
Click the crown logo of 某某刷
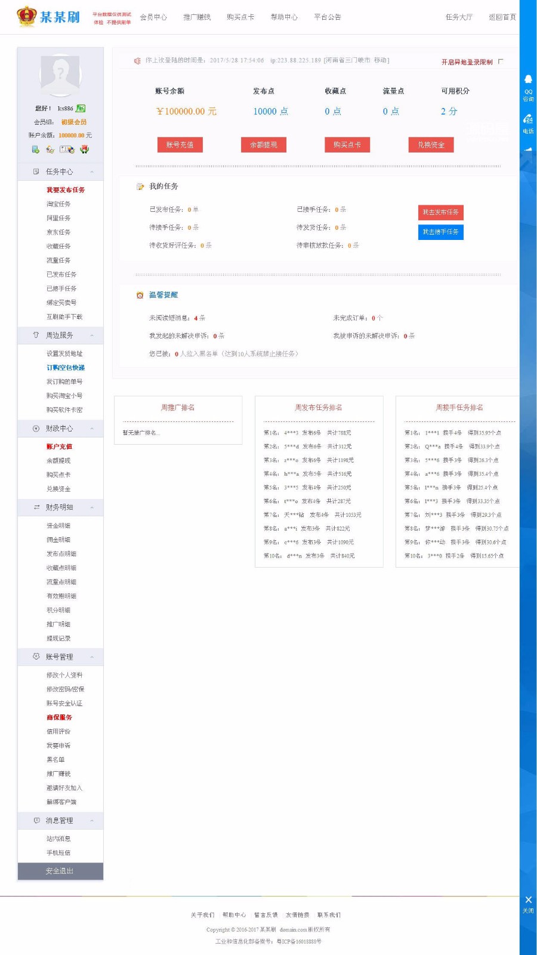[26, 17]
